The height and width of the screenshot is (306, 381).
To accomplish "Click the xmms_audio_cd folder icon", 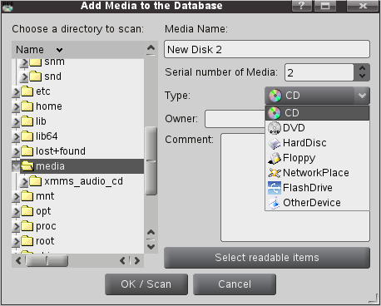I will coord(35,181).
